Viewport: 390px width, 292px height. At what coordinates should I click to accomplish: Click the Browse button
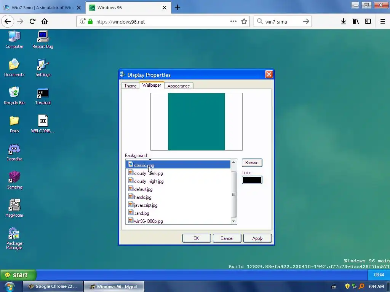[x=252, y=163]
